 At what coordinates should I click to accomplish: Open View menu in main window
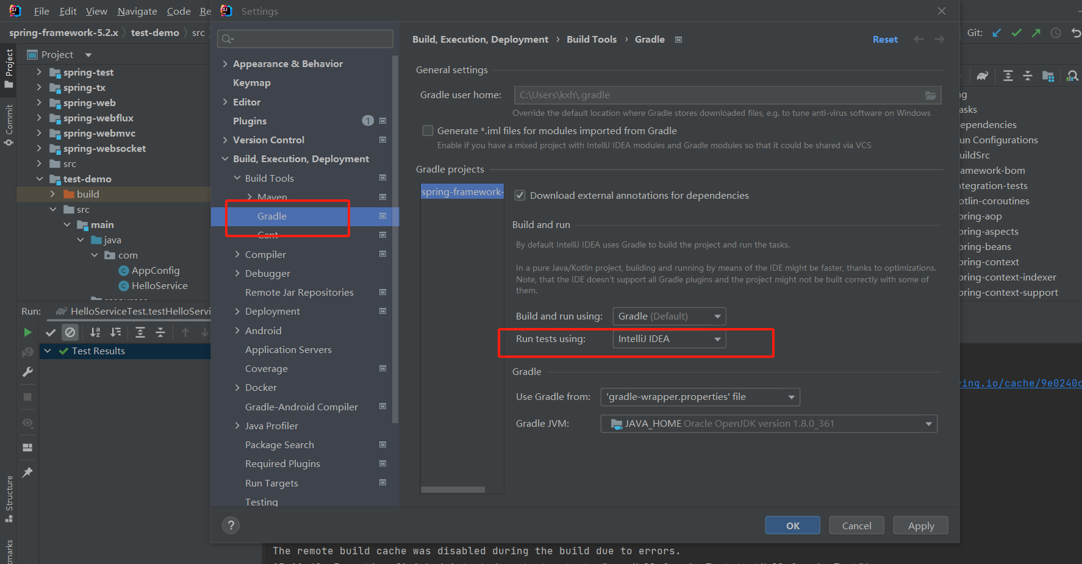[x=96, y=11]
